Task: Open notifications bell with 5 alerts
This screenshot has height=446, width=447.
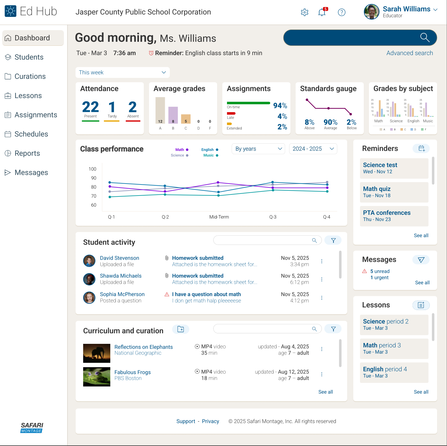Action: point(322,12)
